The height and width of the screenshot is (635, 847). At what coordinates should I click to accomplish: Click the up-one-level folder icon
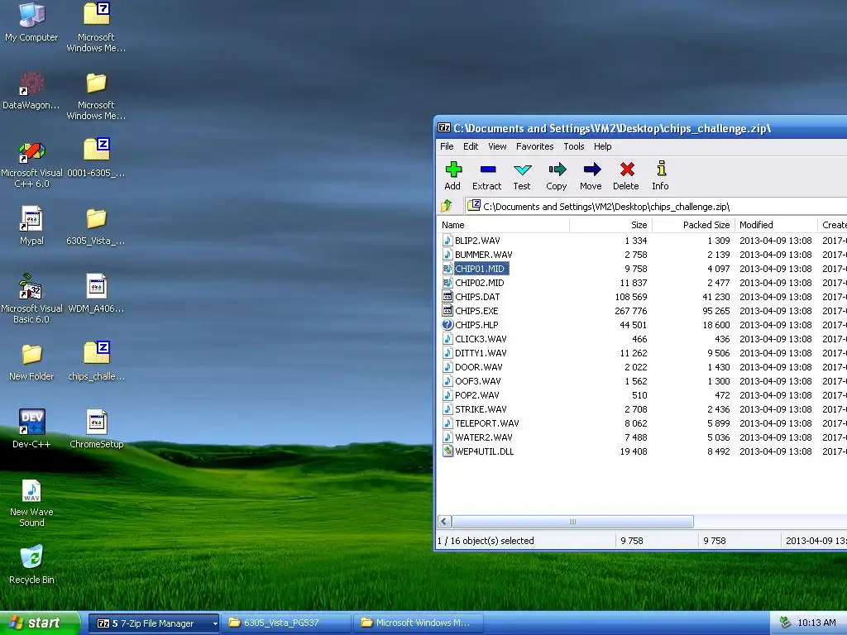pos(447,206)
